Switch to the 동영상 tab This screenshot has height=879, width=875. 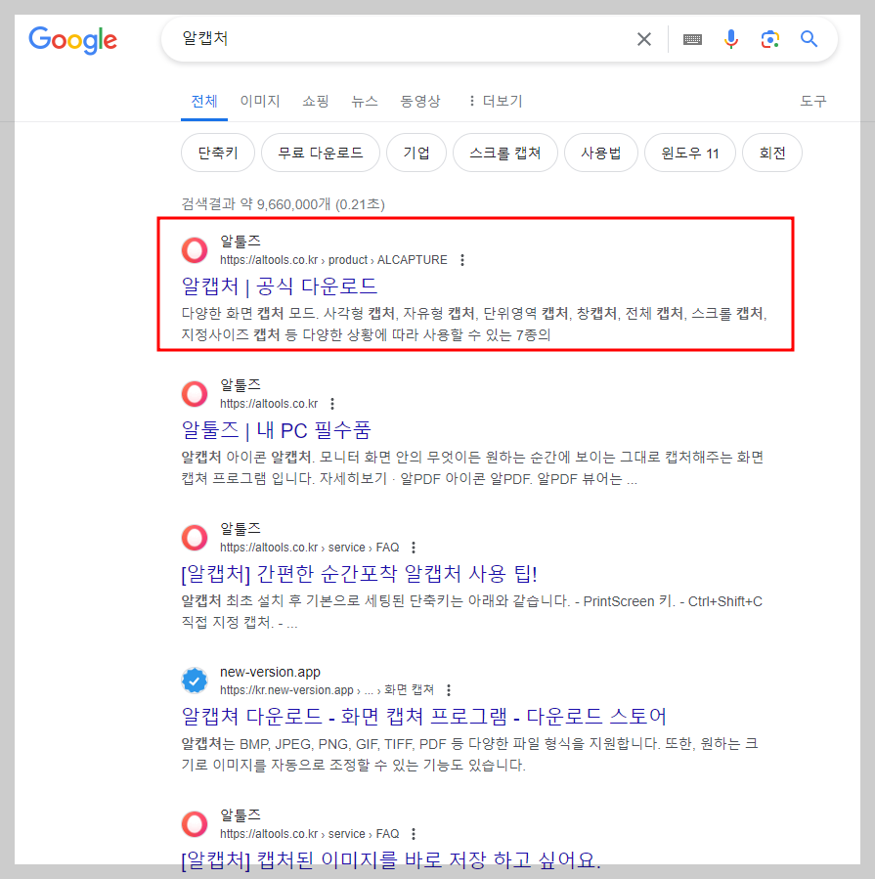(420, 102)
